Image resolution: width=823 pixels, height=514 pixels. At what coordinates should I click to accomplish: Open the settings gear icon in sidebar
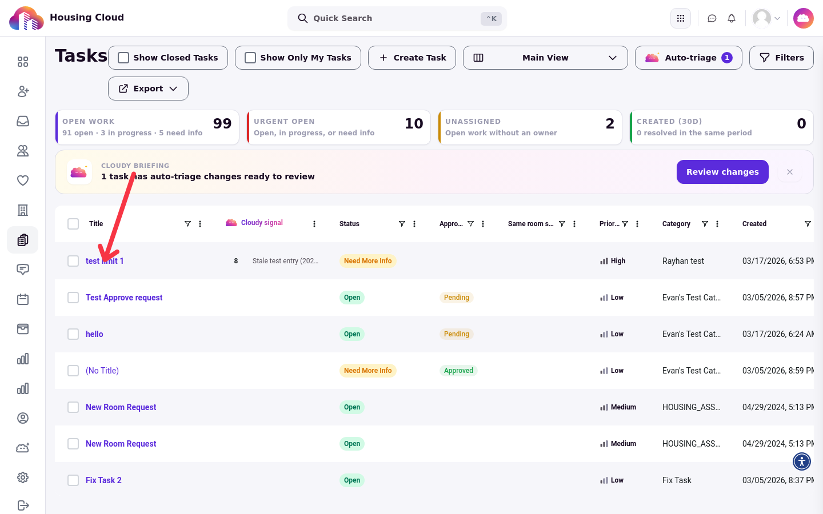coord(23,477)
